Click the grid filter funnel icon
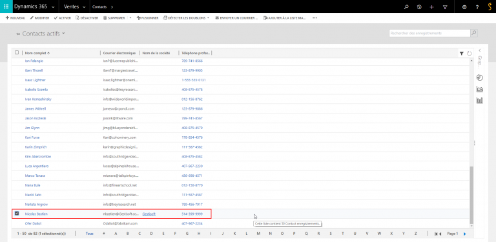Viewport: 496px width, 242px height. click(x=462, y=54)
